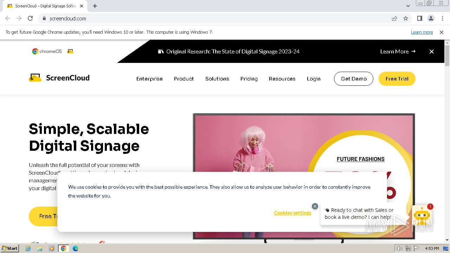Open the Learn More research link
This screenshot has height=253, width=450.
pyautogui.click(x=398, y=51)
